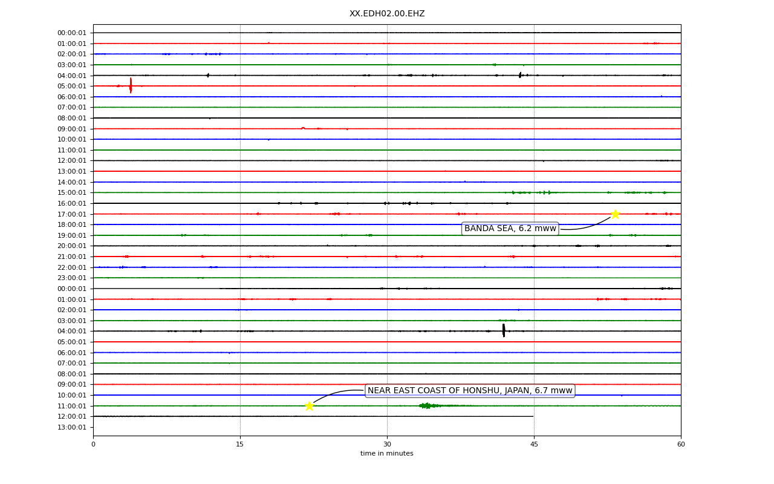Click the large black spike on the second 04:00:01 trace
The width and height of the screenshot is (774, 484).
[x=504, y=330]
